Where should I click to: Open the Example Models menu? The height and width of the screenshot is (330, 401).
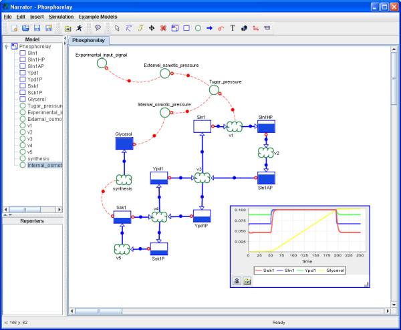point(100,15)
